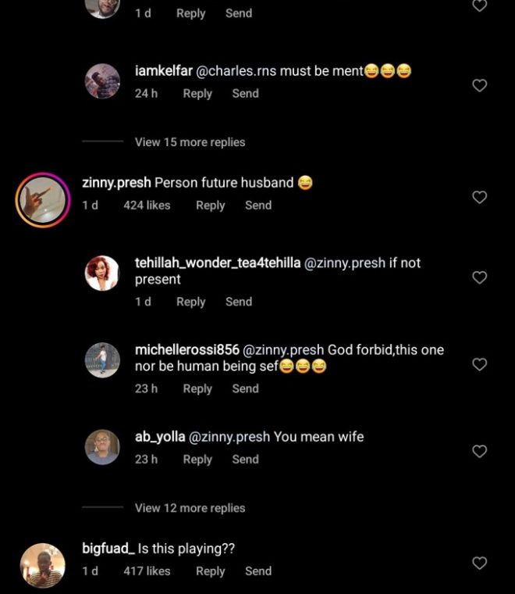Expand 'View 15 more replies'

click(x=190, y=142)
